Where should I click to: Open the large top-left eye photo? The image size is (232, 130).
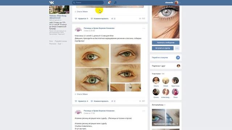[x=92, y=56]
